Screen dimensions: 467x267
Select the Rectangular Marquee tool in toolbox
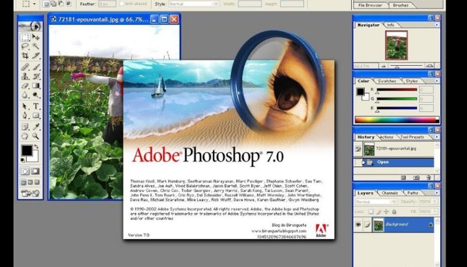click(x=25, y=37)
